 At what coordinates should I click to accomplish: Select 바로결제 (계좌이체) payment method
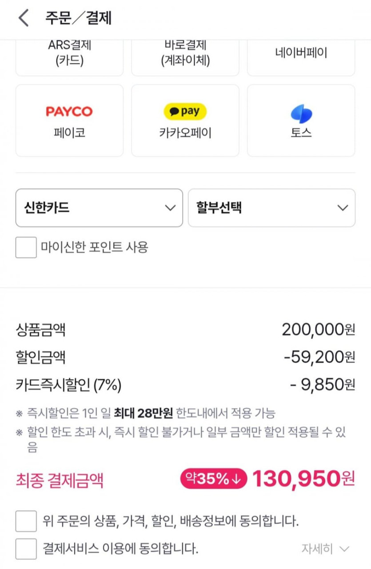185,54
